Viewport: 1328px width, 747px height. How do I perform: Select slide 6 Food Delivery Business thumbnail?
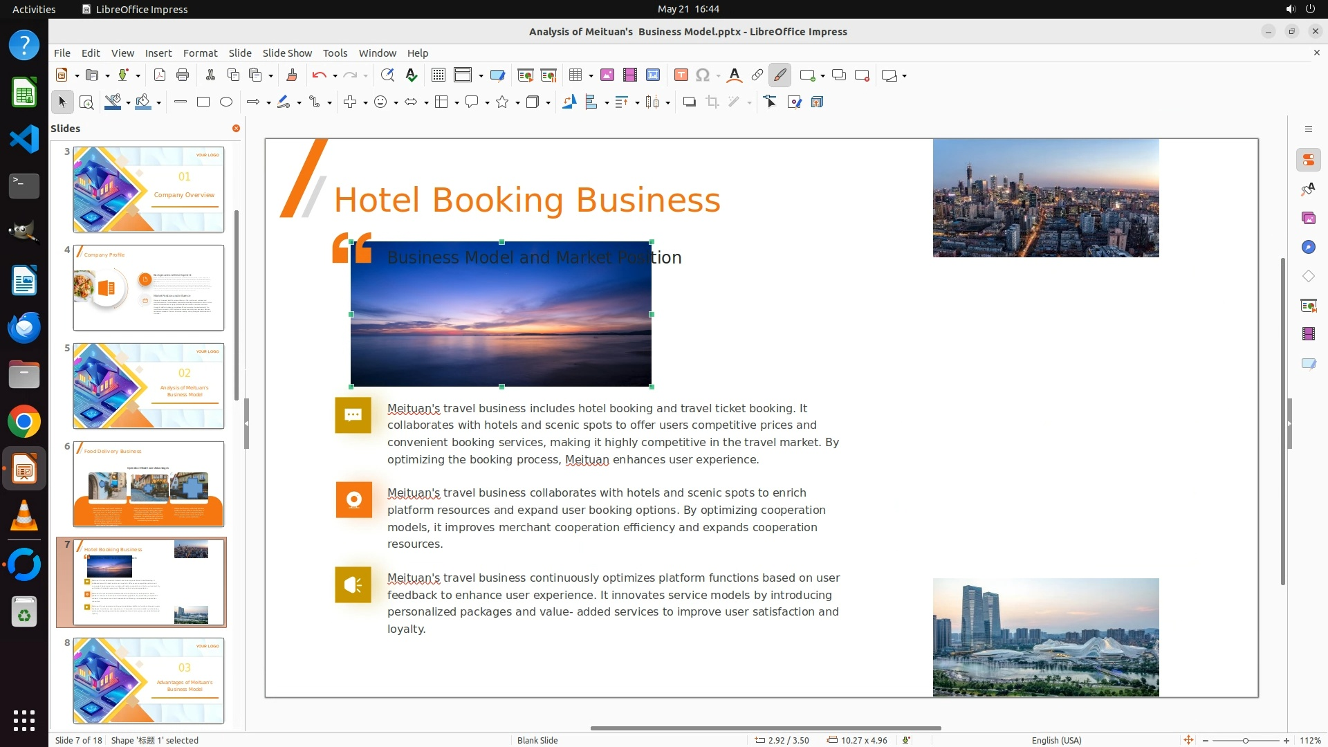(149, 484)
